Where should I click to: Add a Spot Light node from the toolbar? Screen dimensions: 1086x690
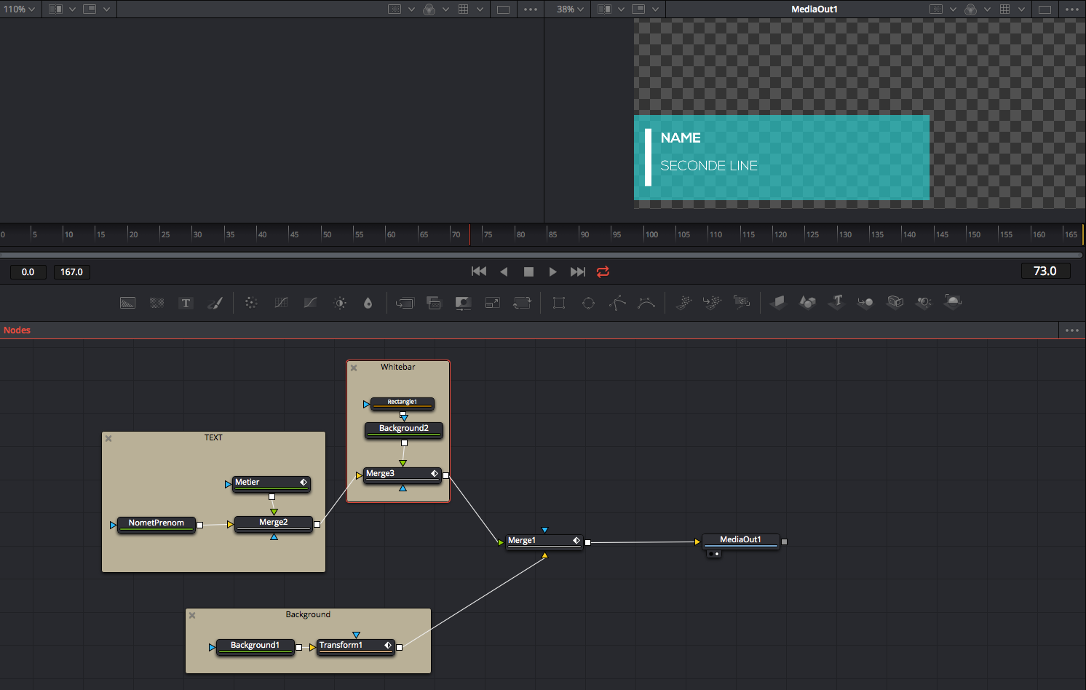pyautogui.click(x=924, y=302)
